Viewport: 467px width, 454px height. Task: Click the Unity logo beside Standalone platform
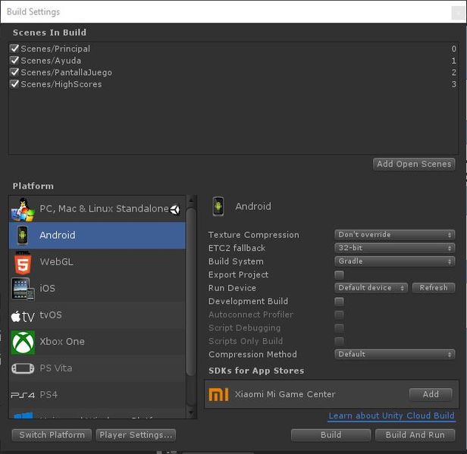pos(175,210)
